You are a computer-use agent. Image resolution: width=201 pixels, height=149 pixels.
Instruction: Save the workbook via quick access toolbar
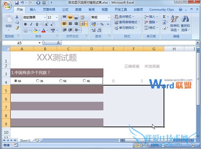click(17, 3)
